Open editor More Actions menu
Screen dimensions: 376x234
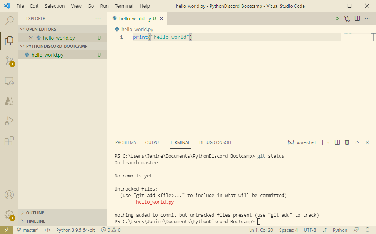[367, 18]
